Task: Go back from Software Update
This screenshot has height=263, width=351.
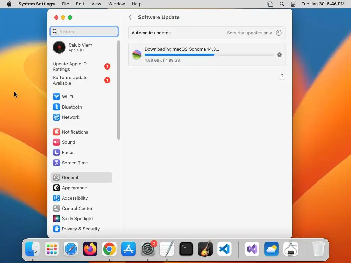Action: point(130,17)
